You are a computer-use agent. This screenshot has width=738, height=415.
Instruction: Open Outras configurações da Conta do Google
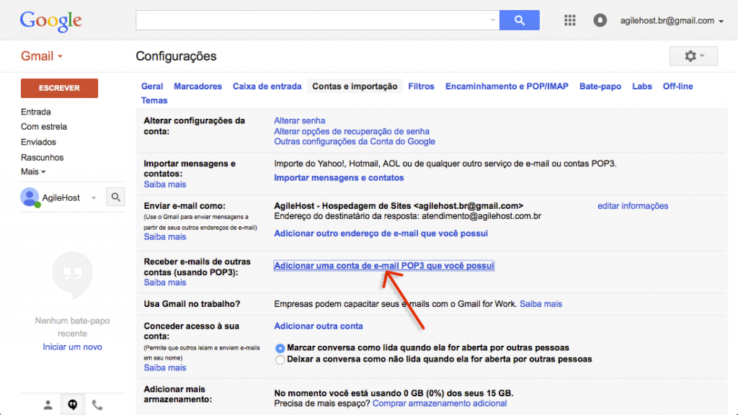355,142
